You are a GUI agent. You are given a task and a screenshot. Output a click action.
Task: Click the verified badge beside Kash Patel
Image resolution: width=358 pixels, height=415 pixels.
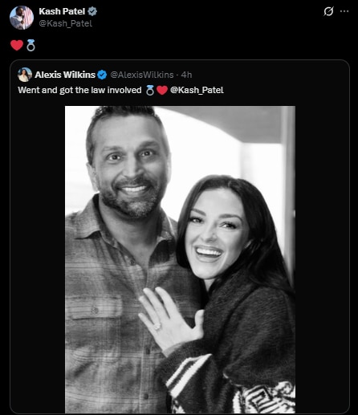pos(92,11)
